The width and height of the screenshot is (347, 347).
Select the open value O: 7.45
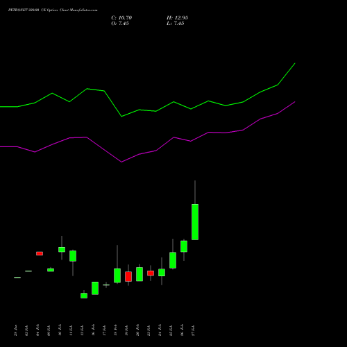pos(120,24)
